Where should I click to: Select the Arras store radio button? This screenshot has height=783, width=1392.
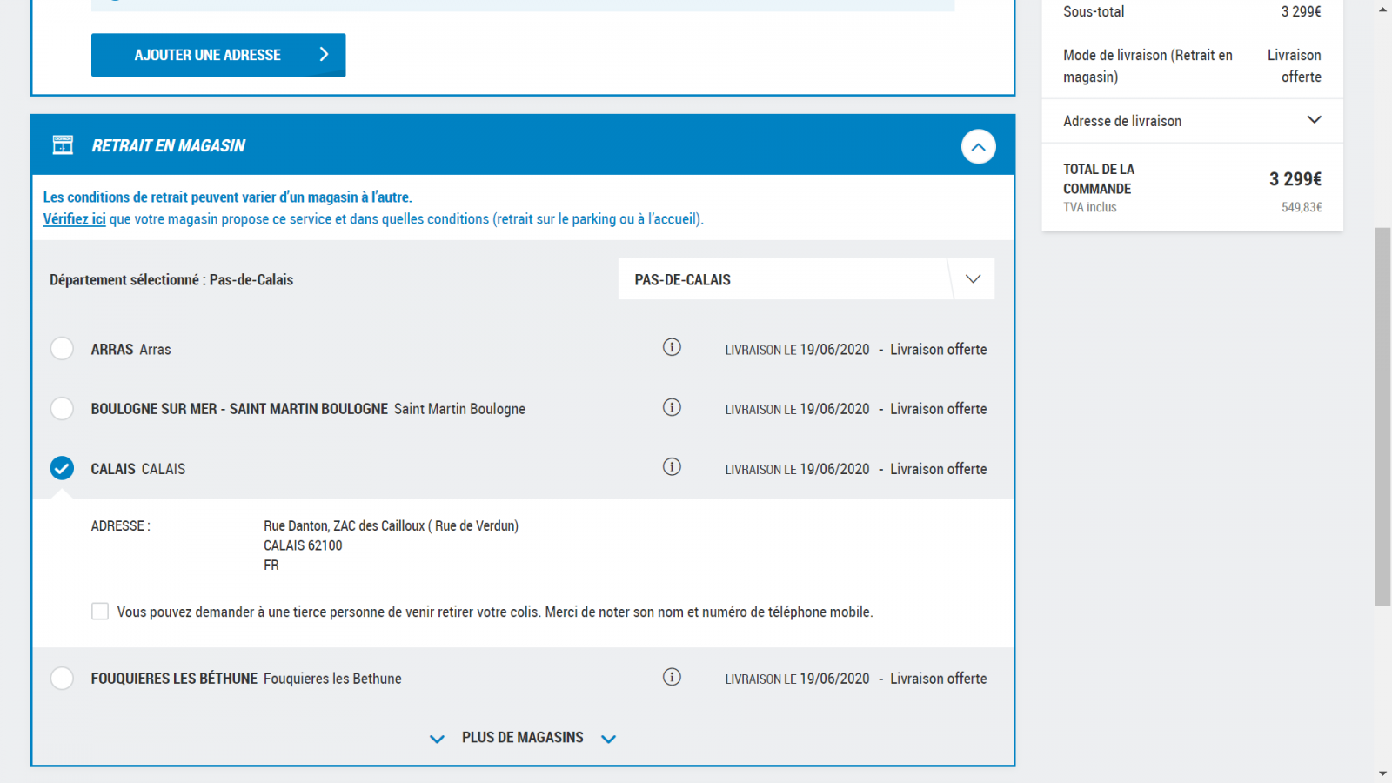tap(62, 349)
